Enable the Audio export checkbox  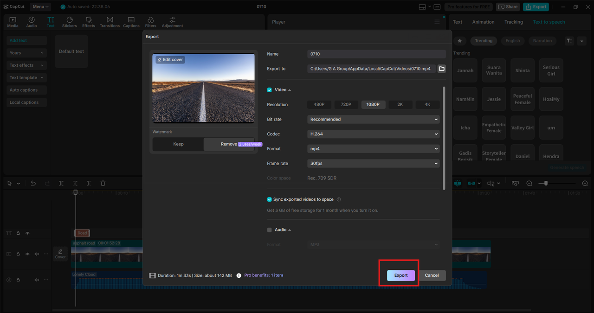(x=270, y=230)
